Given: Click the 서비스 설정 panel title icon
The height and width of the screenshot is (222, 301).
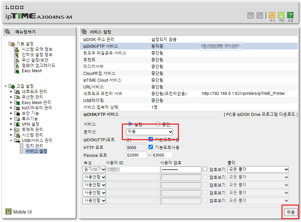Looking at the screenshot, I should (84, 32).
